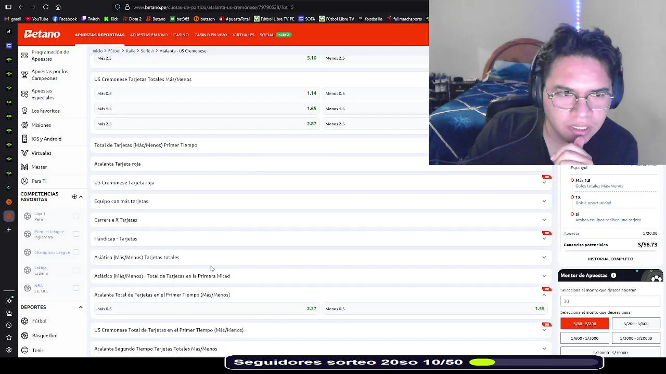Go to Italia breadcrumb

click(x=130, y=51)
